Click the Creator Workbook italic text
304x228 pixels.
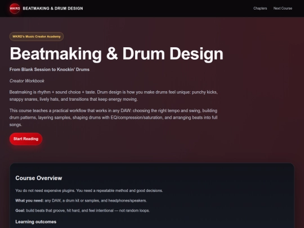pos(27,81)
